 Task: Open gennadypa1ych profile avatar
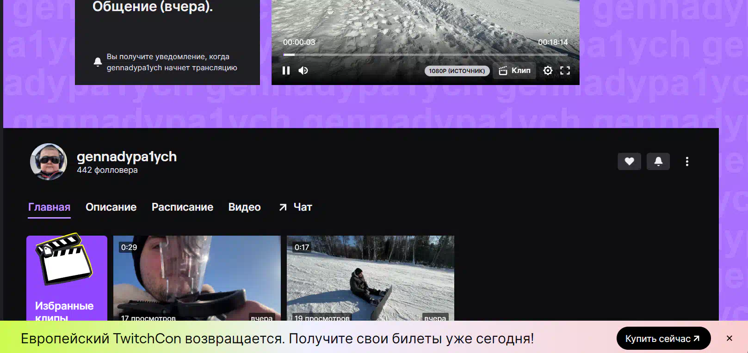pyautogui.click(x=49, y=162)
